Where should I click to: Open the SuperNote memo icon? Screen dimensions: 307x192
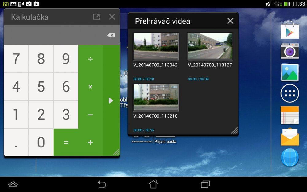tap(290, 115)
